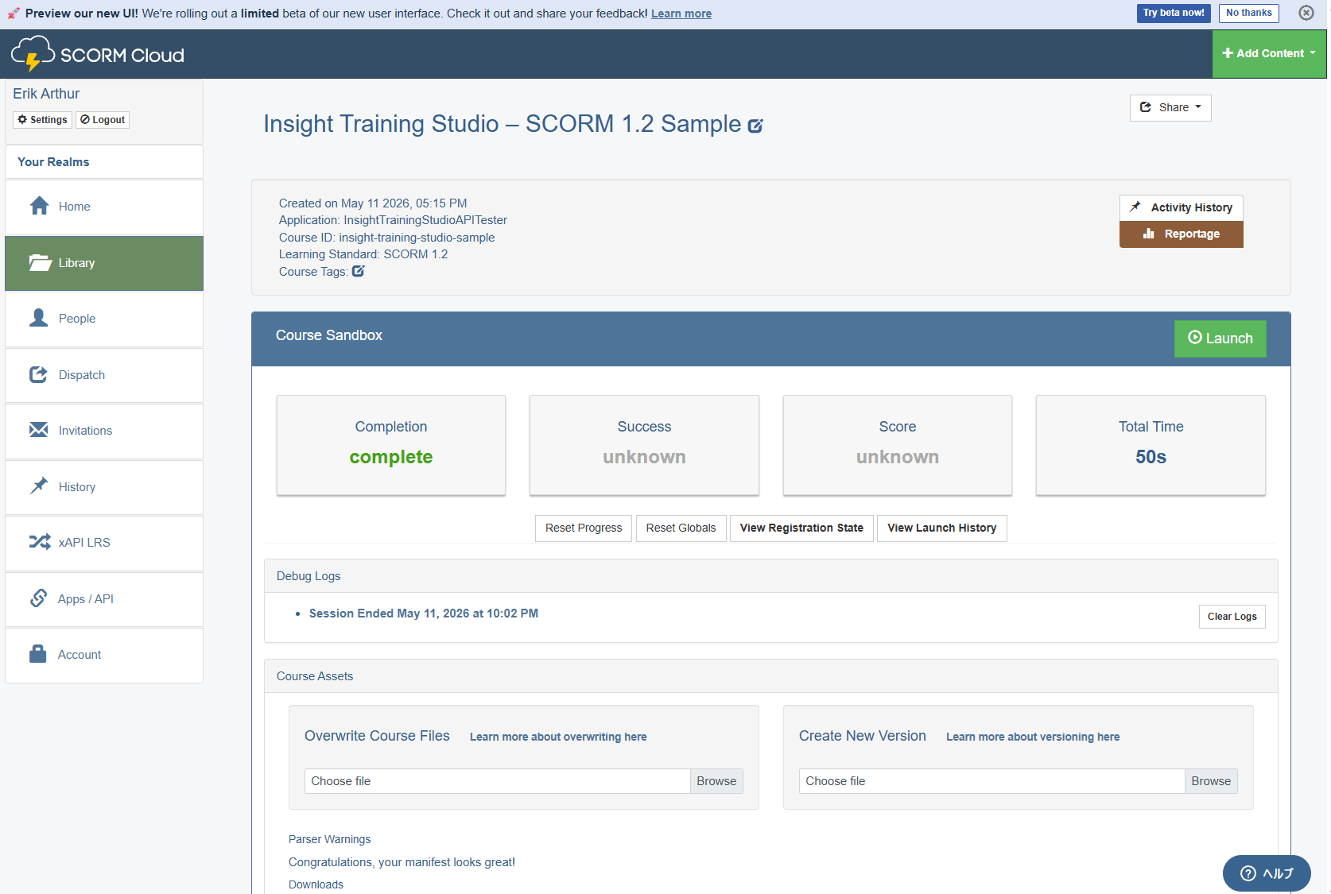Open Learn more about overwriting here
1331x894 pixels.
pyautogui.click(x=558, y=737)
